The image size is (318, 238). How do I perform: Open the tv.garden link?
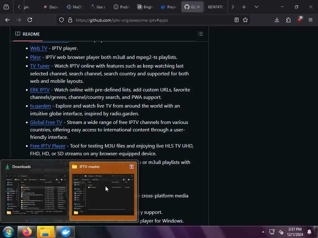(x=40, y=106)
